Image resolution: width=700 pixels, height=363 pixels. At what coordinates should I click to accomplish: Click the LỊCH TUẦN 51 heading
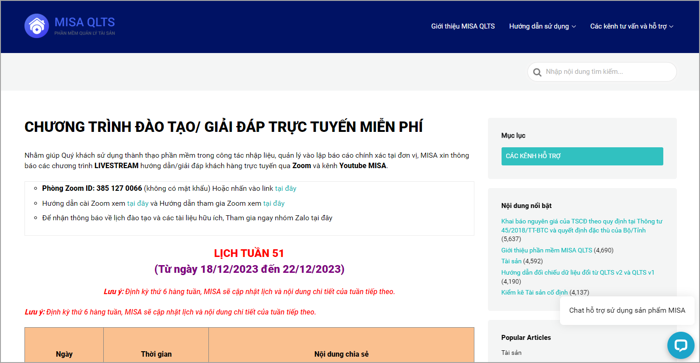pyautogui.click(x=249, y=253)
